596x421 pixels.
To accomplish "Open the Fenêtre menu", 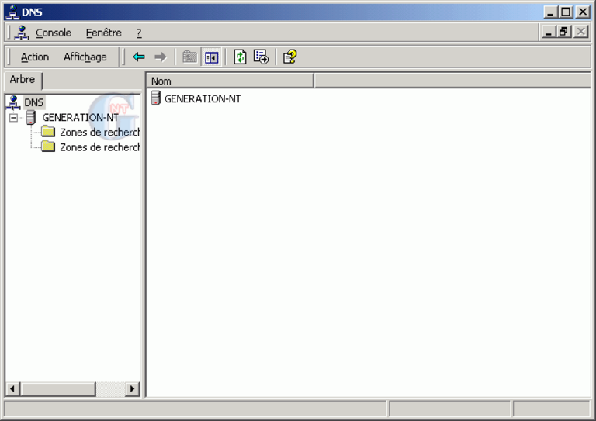I will tap(103, 33).
